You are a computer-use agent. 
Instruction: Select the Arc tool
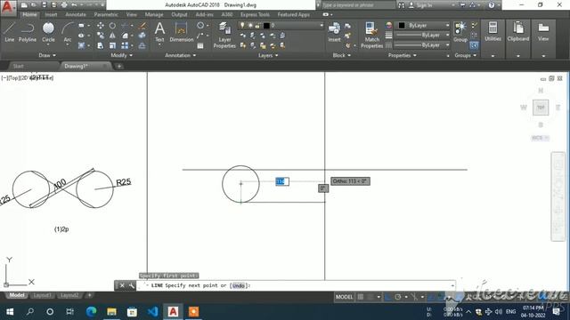pyautogui.click(x=68, y=32)
